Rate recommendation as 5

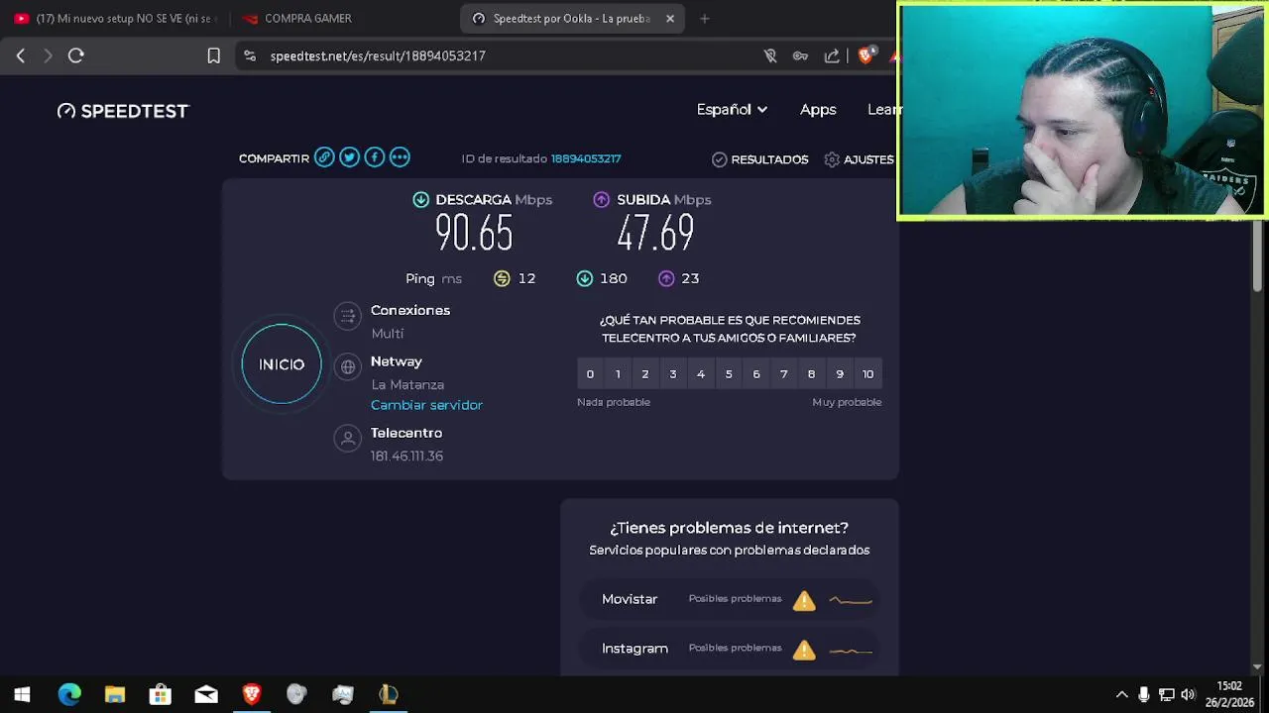pyautogui.click(x=729, y=373)
